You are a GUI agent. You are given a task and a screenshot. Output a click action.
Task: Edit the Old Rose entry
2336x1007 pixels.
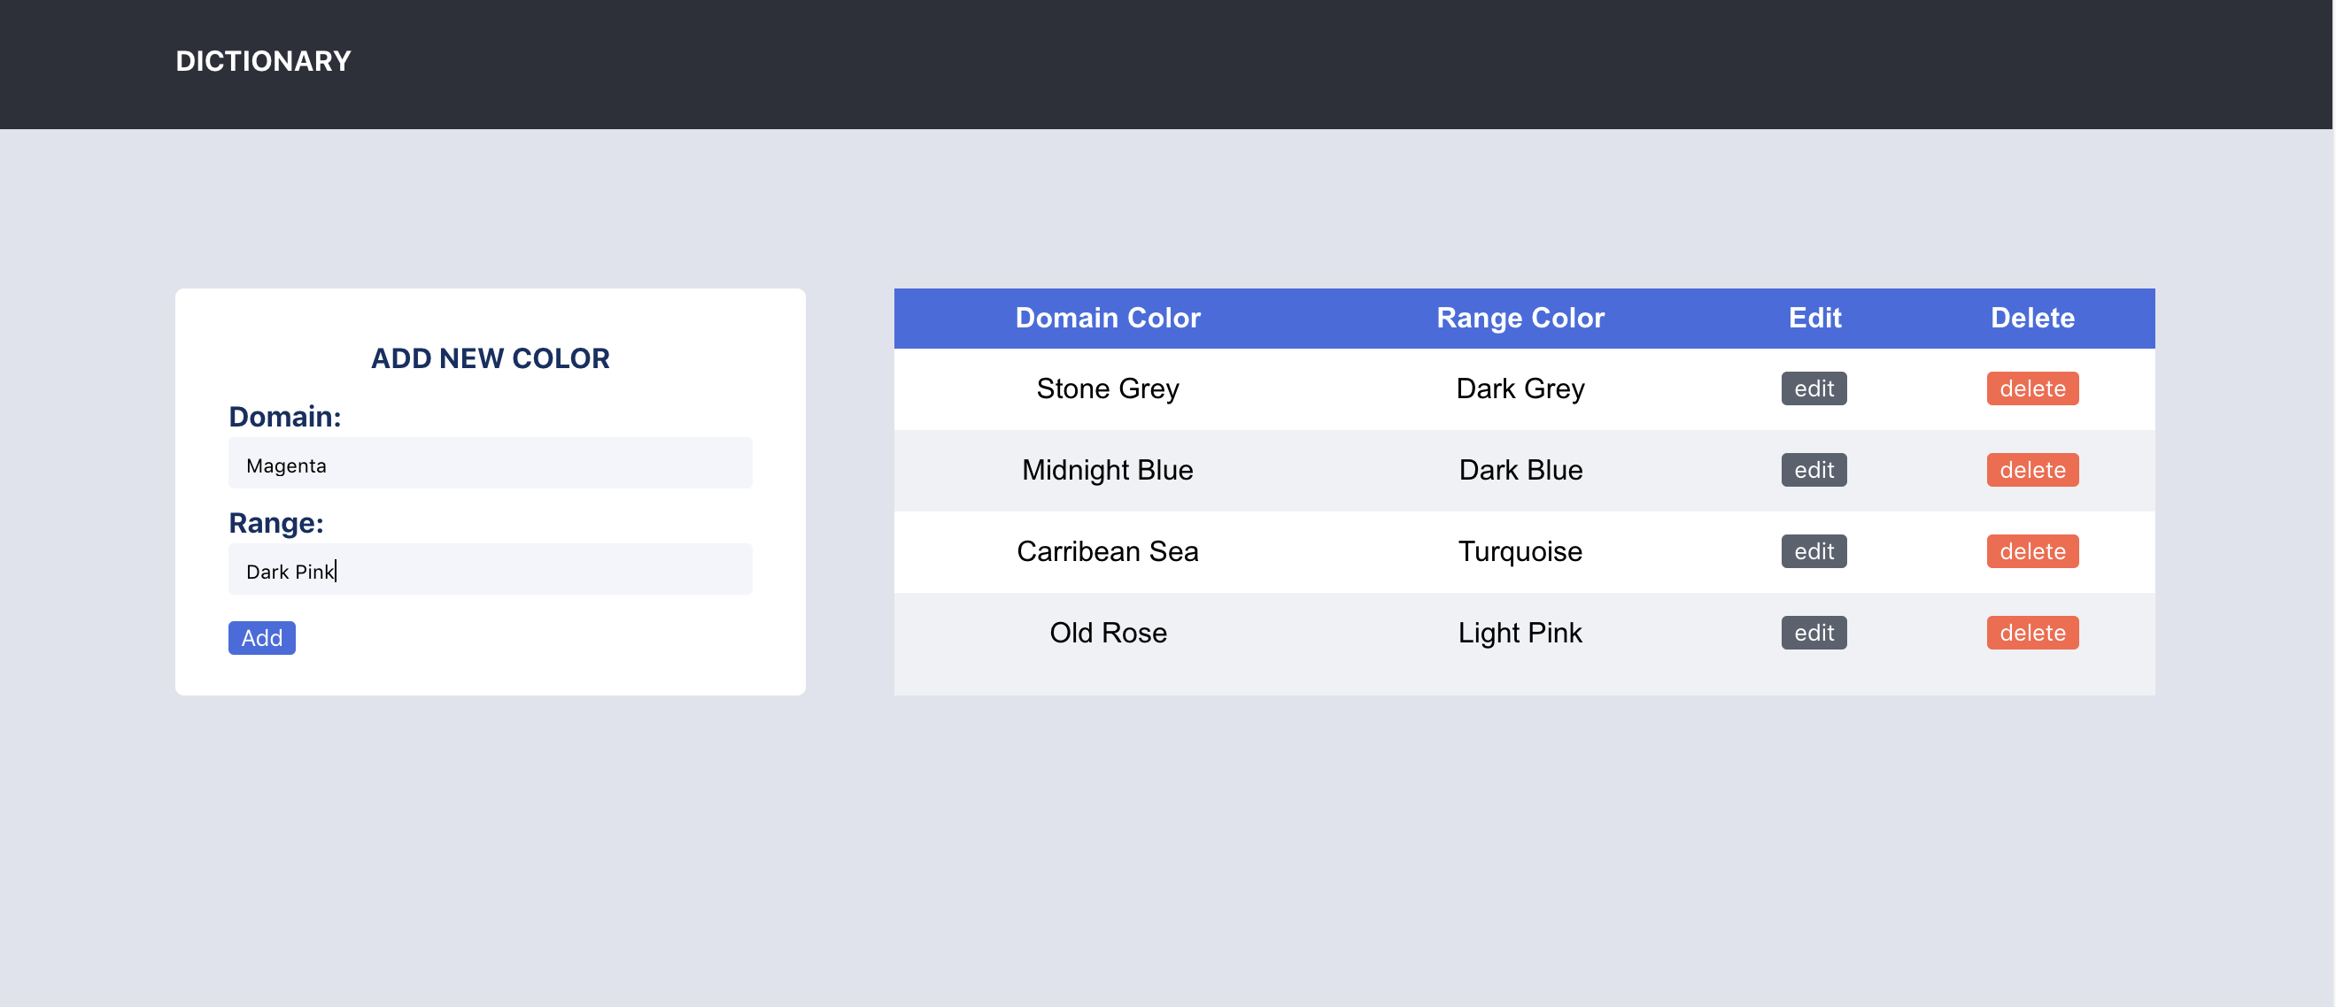pyautogui.click(x=1813, y=633)
